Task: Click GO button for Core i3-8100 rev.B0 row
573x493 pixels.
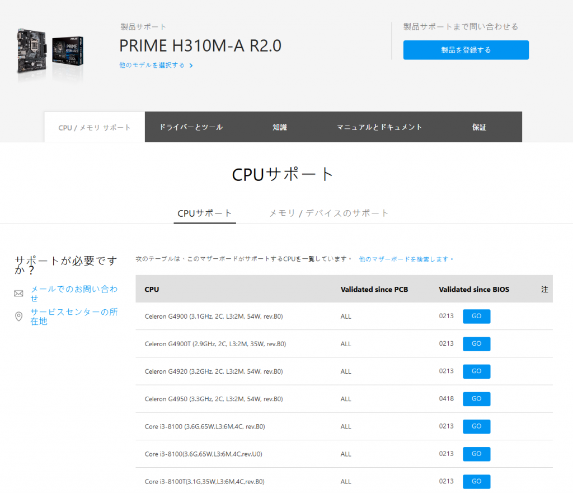Action: [x=477, y=426]
